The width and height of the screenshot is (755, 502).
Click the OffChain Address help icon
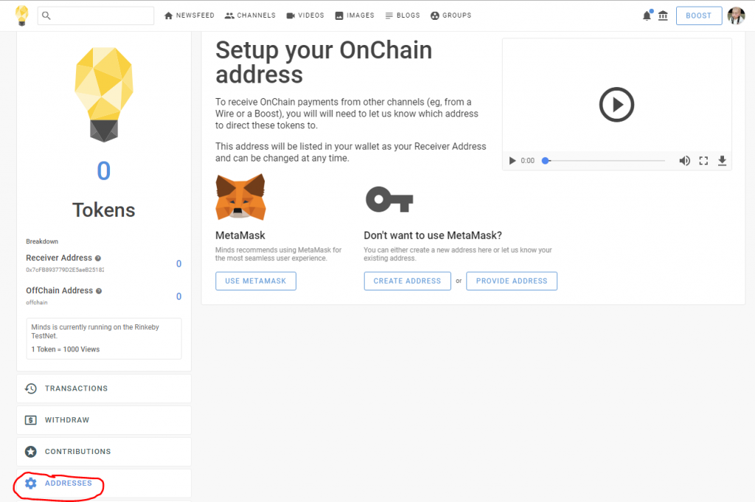pyautogui.click(x=99, y=291)
